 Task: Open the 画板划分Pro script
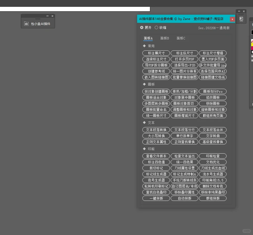[x=213, y=91]
